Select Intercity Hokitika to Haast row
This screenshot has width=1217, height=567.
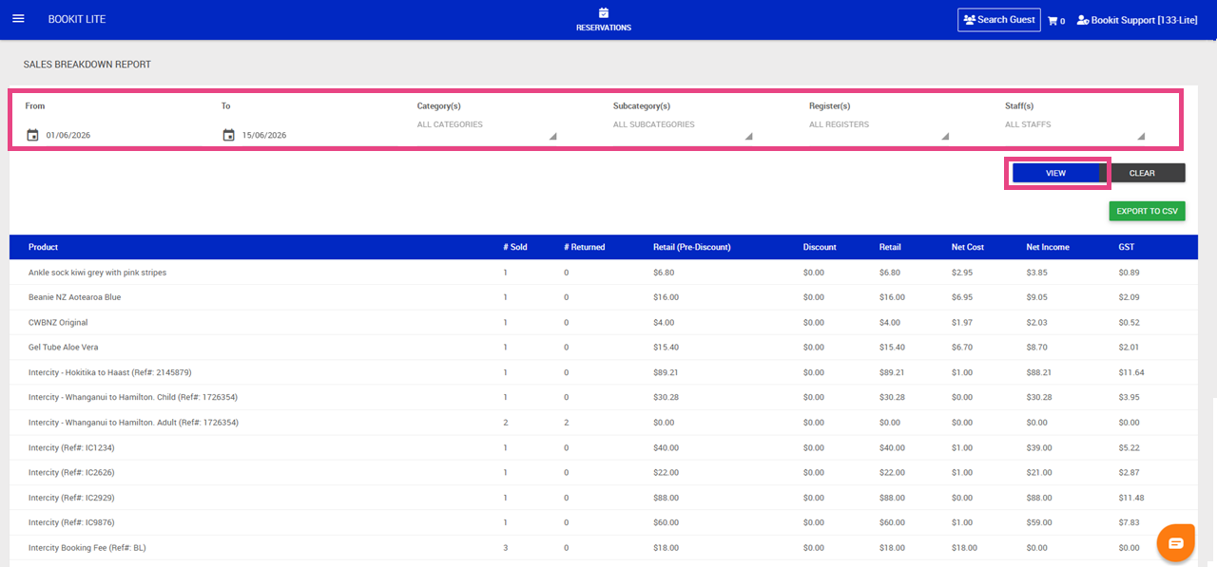click(x=604, y=372)
